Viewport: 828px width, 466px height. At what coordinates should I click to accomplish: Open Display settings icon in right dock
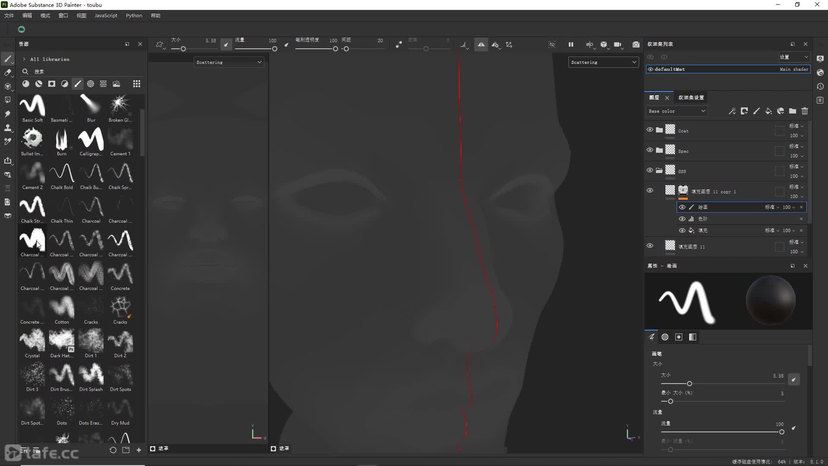[820, 59]
